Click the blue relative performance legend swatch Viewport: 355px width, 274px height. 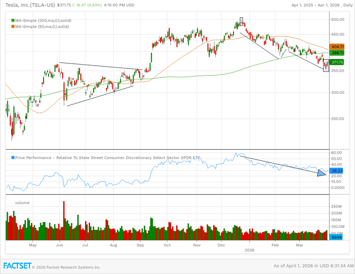[x=13, y=158]
